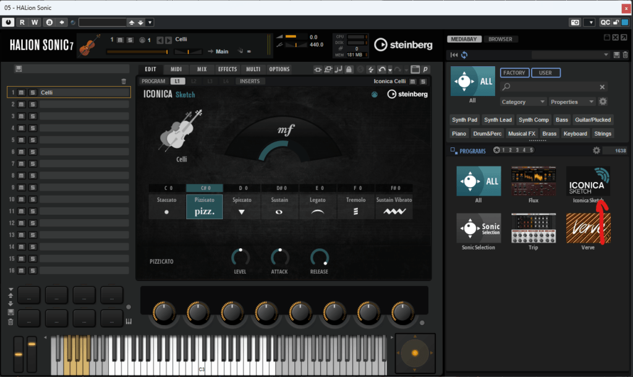Click the MediaBay search field
This screenshot has width=633, height=377.
[x=554, y=87]
